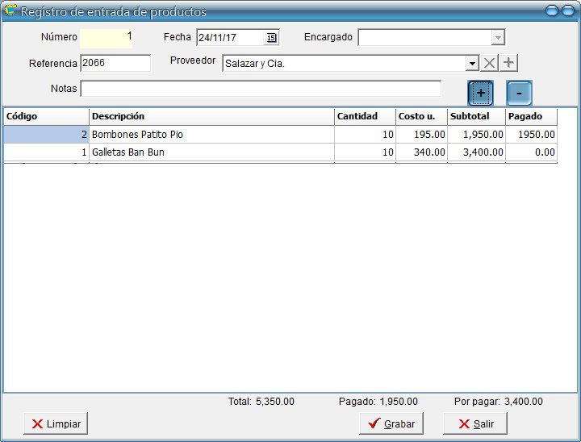Click the left title bar window button
Viewport: 581px width, 442px height.
552,10
